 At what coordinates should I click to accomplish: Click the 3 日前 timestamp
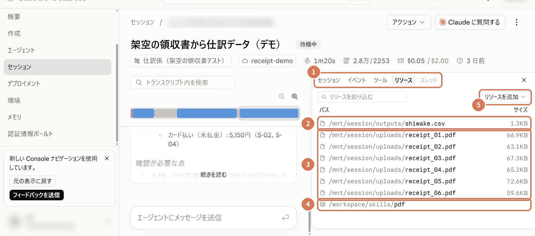pos(471,61)
